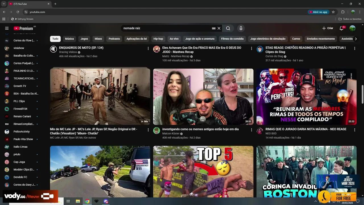Open the account avatar menu
The width and height of the screenshot is (364, 205).
pyautogui.click(x=352, y=28)
